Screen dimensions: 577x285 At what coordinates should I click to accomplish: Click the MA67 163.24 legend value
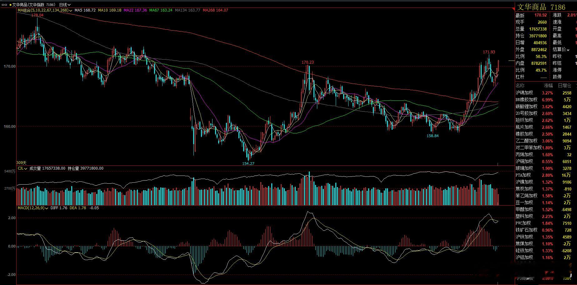point(161,10)
